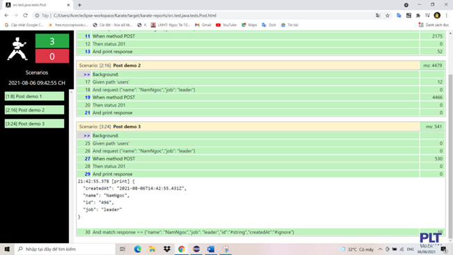453x255 pixels.
Task: Open the Google Translate page icon in address bar
Action: [378, 15]
